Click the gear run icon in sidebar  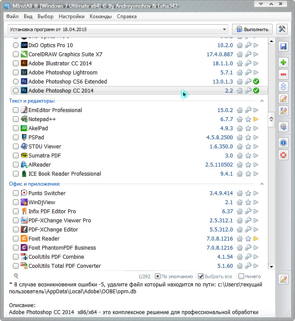coord(283,127)
